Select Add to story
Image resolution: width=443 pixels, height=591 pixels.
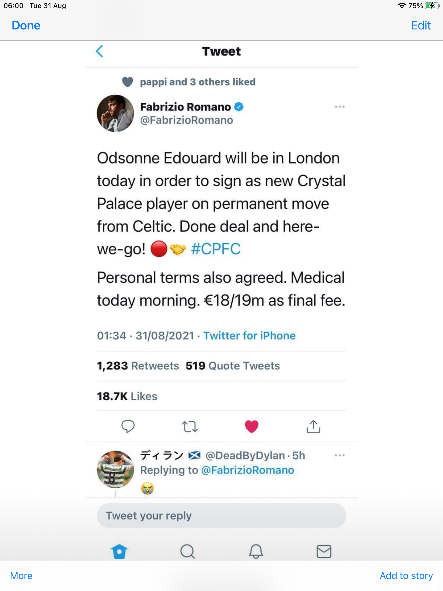coord(406,576)
